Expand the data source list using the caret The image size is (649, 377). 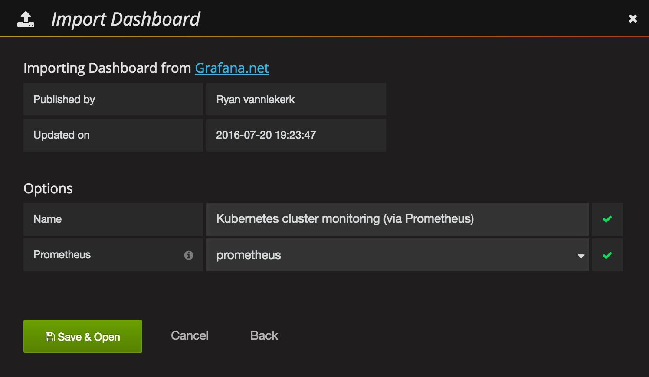581,257
